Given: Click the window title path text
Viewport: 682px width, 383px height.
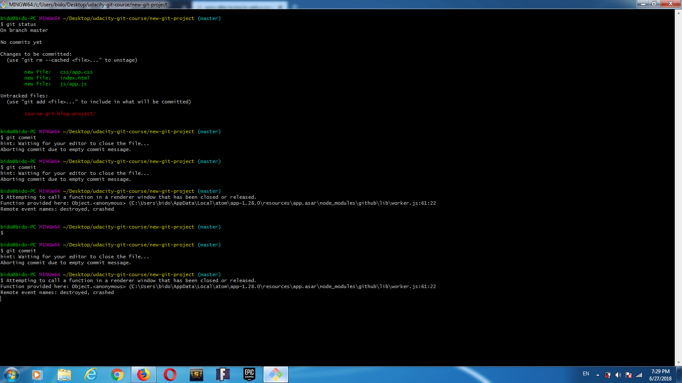Looking at the screenshot, I should coord(88,5).
